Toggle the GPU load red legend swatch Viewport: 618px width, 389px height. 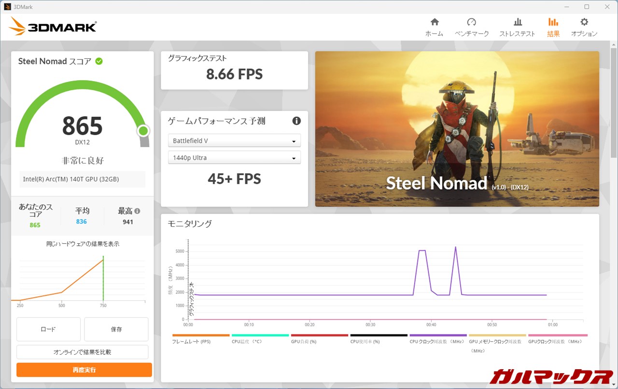click(319, 335)
